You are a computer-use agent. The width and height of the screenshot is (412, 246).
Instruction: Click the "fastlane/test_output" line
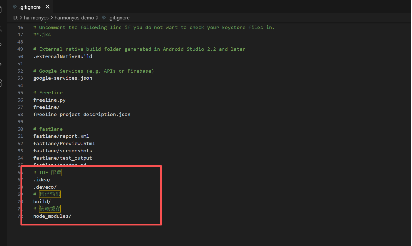[63, 158]
